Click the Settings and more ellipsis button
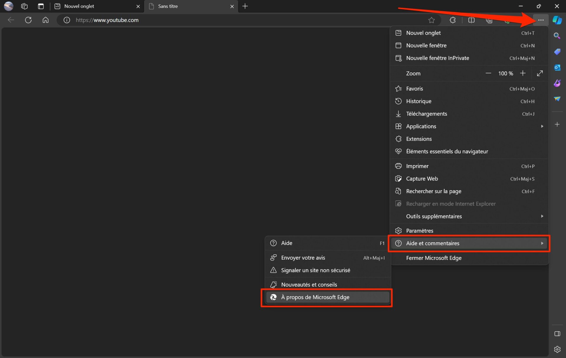The height and width of the screenshot is (358, 566). tap(541, 20)
